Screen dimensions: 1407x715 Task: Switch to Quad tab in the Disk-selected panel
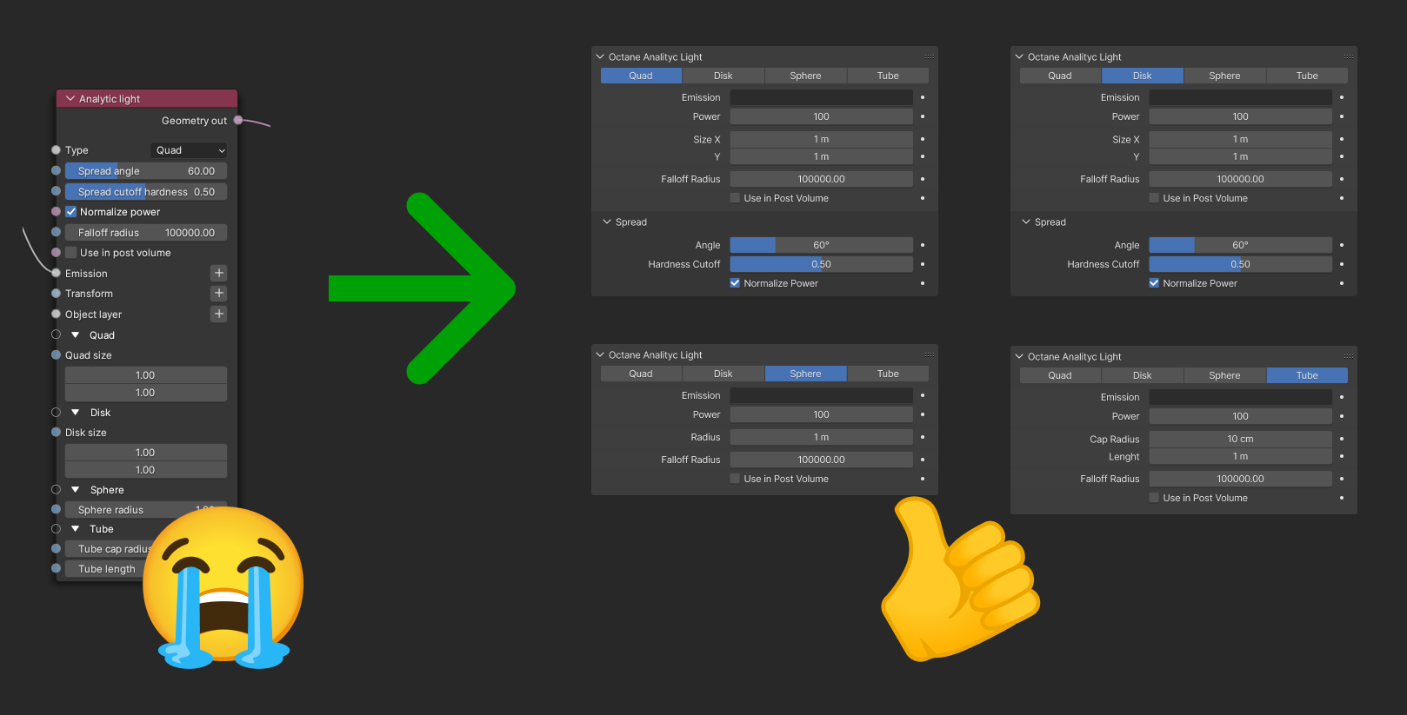pos(1060,76)
